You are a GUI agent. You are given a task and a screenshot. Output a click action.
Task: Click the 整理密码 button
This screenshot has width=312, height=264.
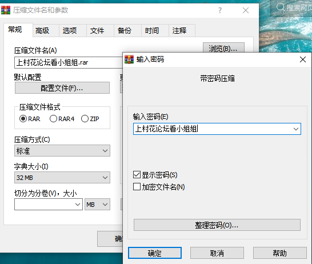pos(217,225)
